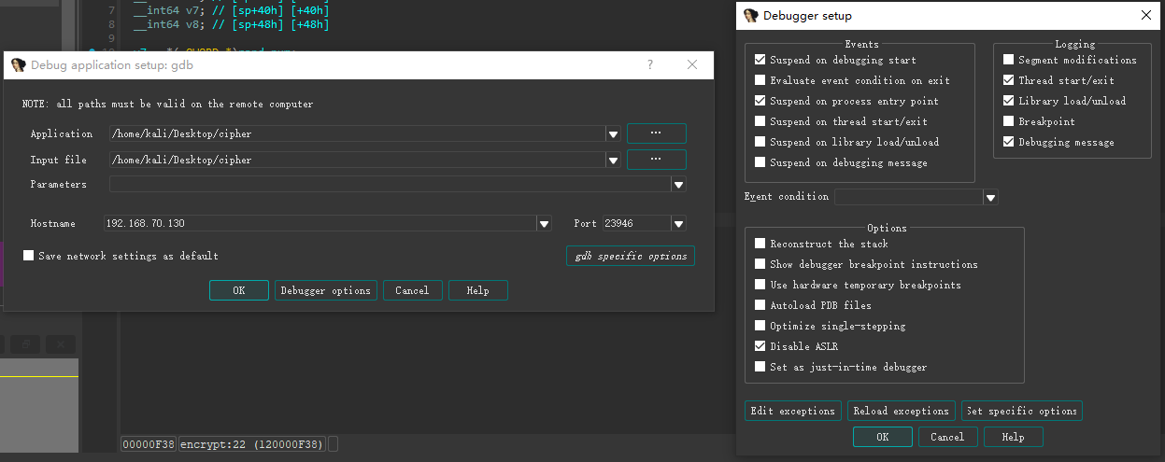Expand the Parameters dropdown arrow
The image size is (1165, 462).
(679, 185)
